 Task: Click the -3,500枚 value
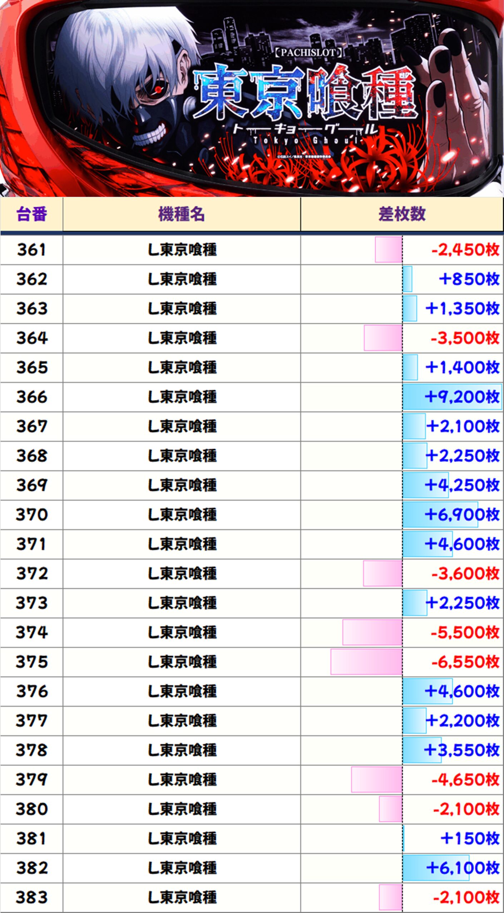(465, 338)
